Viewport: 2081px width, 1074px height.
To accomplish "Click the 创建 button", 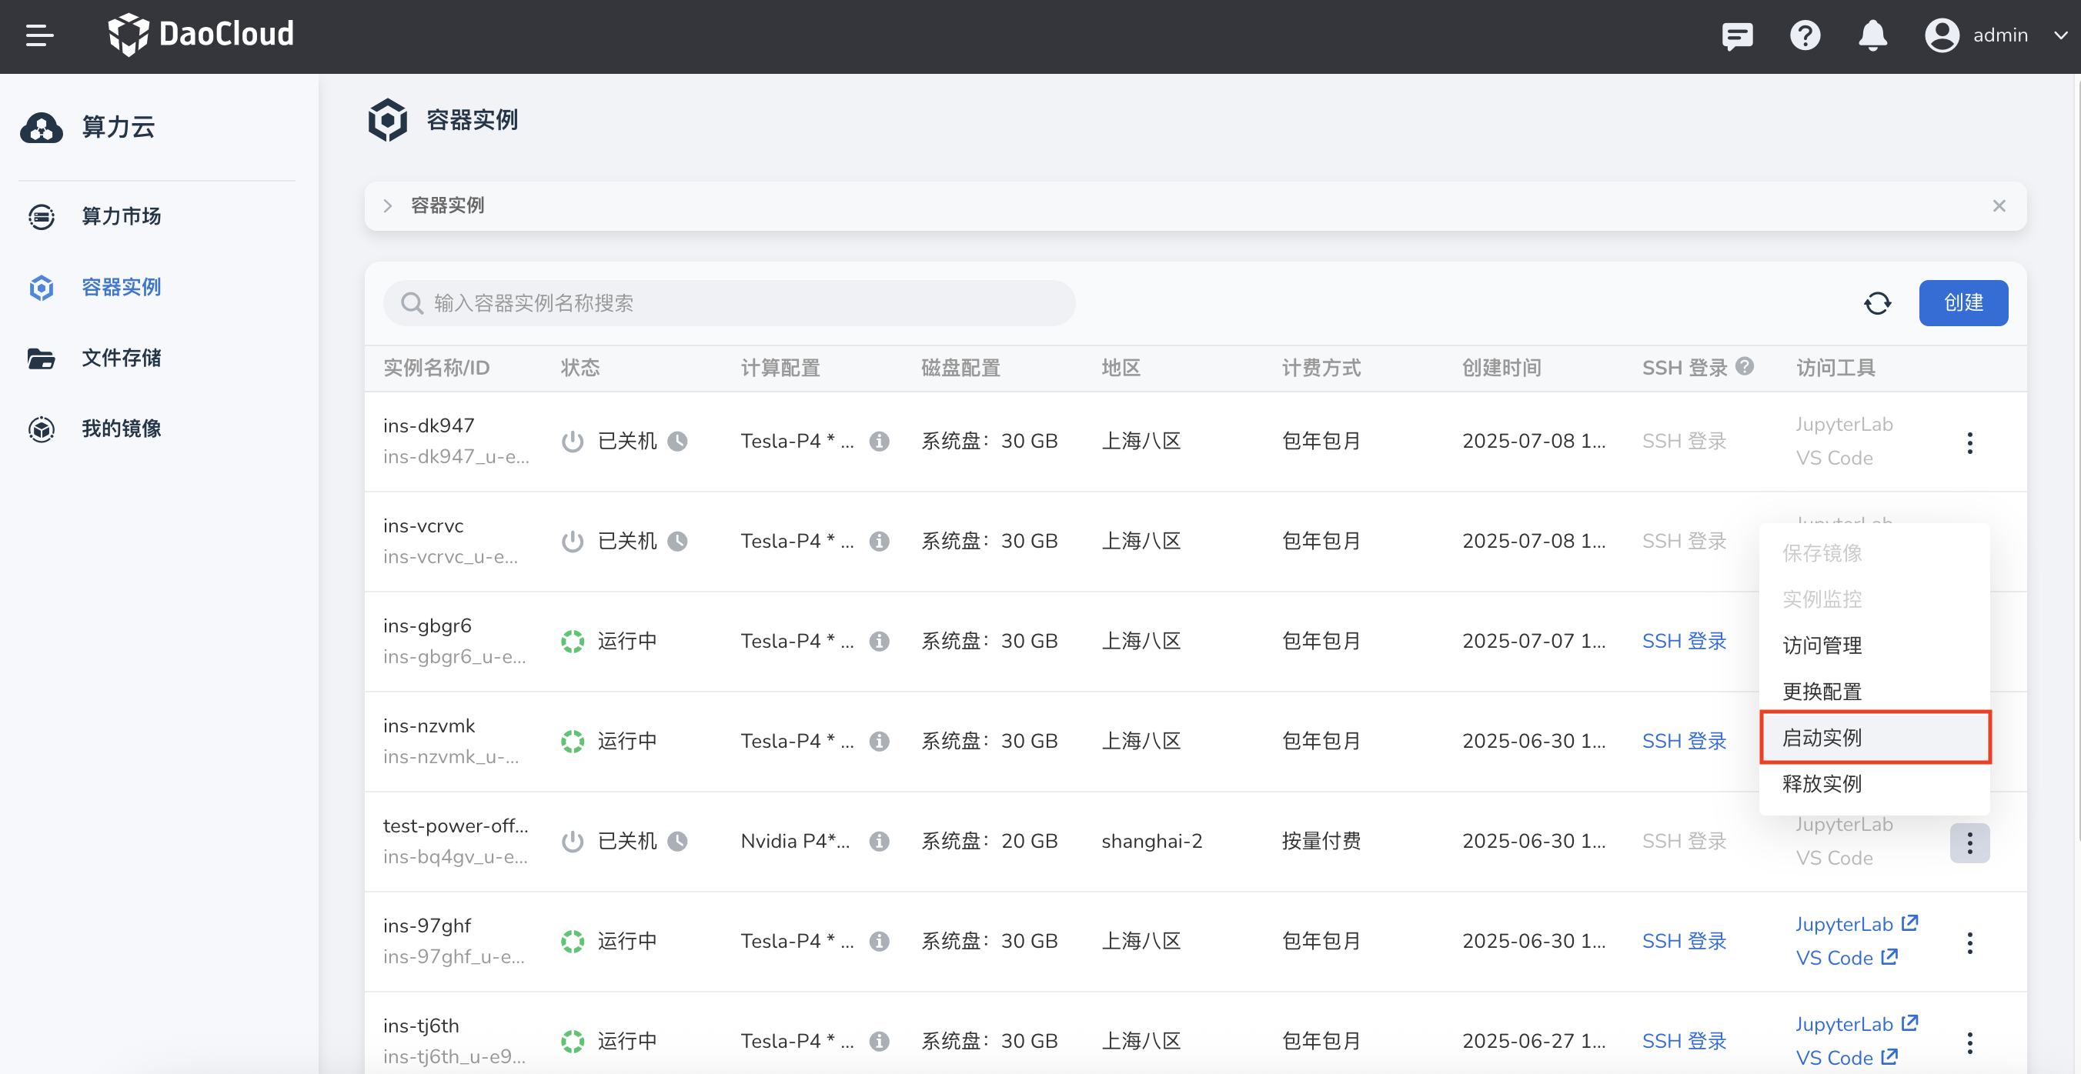I will 1962,304.
